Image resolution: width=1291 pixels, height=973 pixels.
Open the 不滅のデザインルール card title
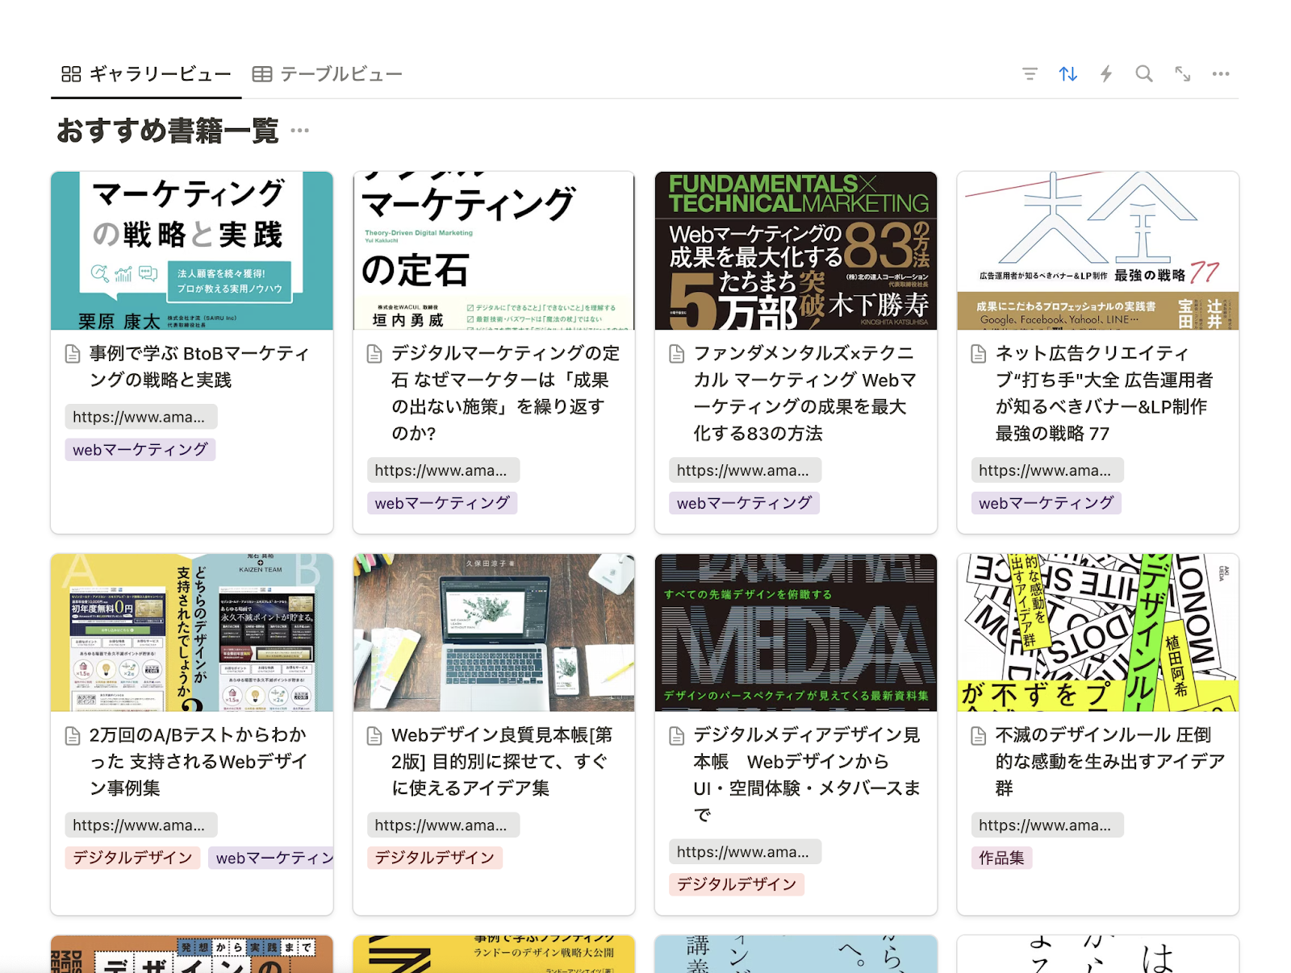point(1110,762)
